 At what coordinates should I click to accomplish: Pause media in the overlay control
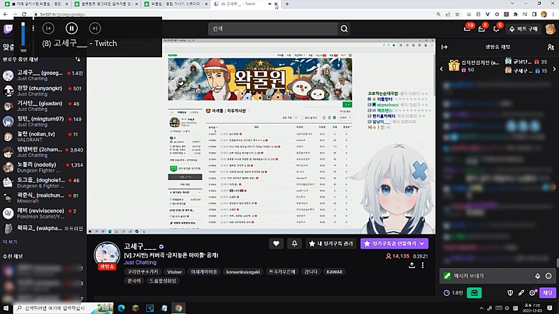[72, 29]
